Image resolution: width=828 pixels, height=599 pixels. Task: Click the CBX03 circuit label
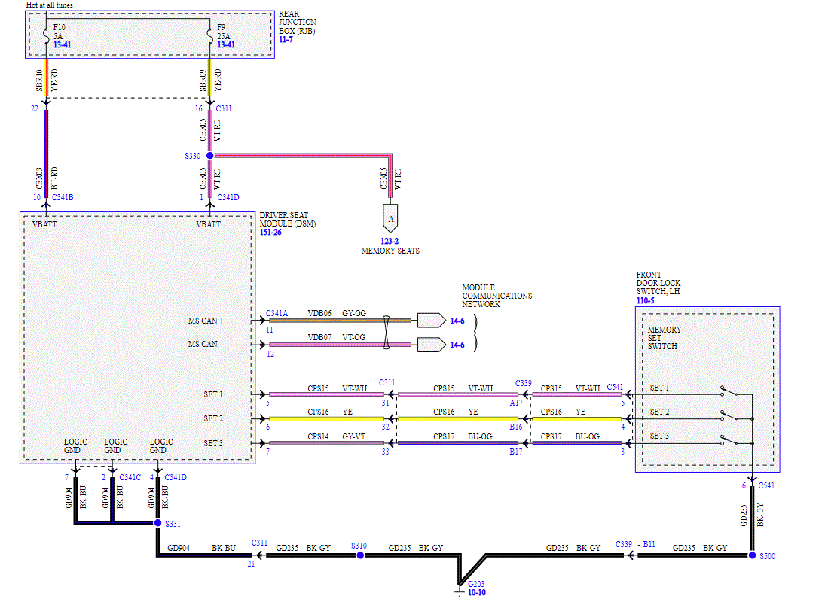point(39,179)
